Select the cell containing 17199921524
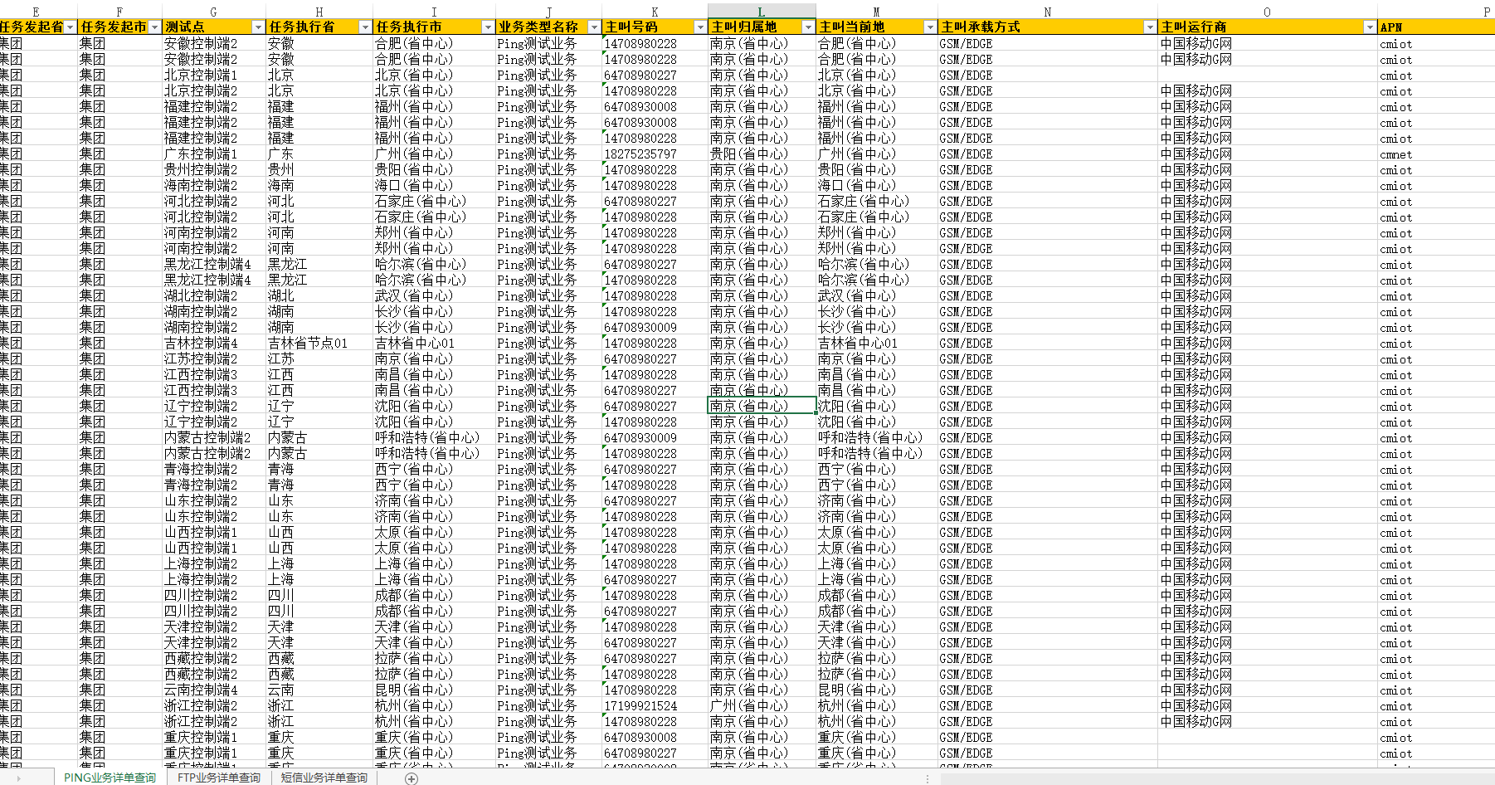Viewport: 1495px width, 785px height. tap(655, 705)
